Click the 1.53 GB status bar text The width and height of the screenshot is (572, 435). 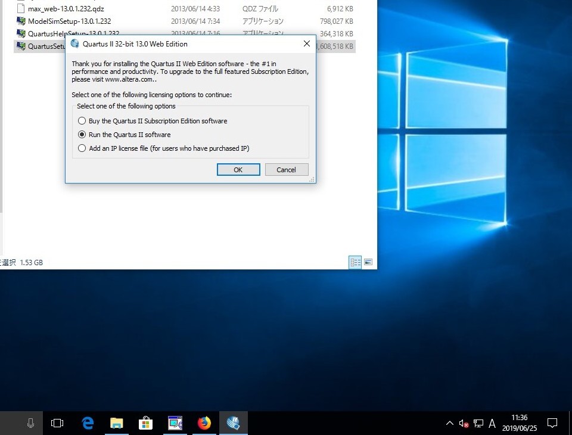pyautogui.click(x=32, y=262)
